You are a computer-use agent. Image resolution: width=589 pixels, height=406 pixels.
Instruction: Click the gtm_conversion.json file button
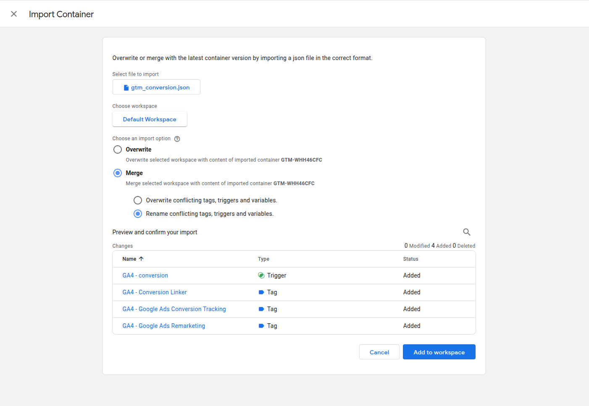click(156, 87)
